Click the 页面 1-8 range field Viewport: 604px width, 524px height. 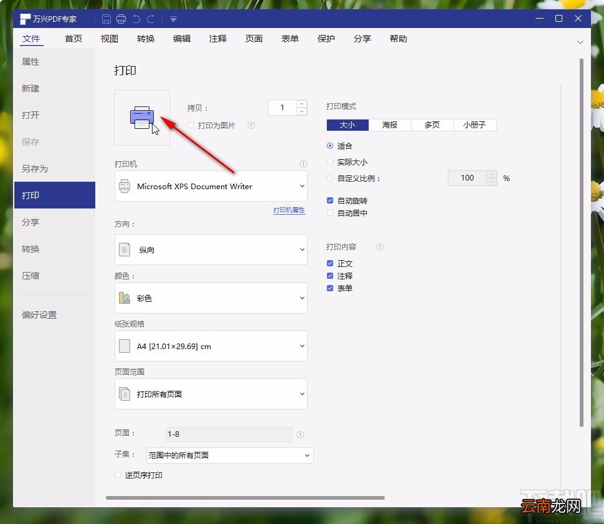click(x=229, y=434)
